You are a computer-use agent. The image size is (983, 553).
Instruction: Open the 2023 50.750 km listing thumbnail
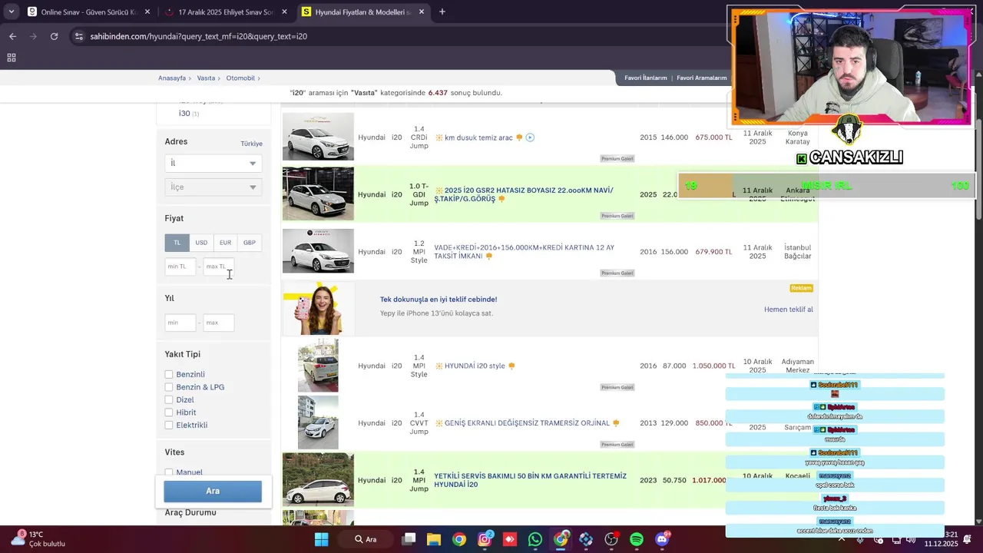click(318, 480)
